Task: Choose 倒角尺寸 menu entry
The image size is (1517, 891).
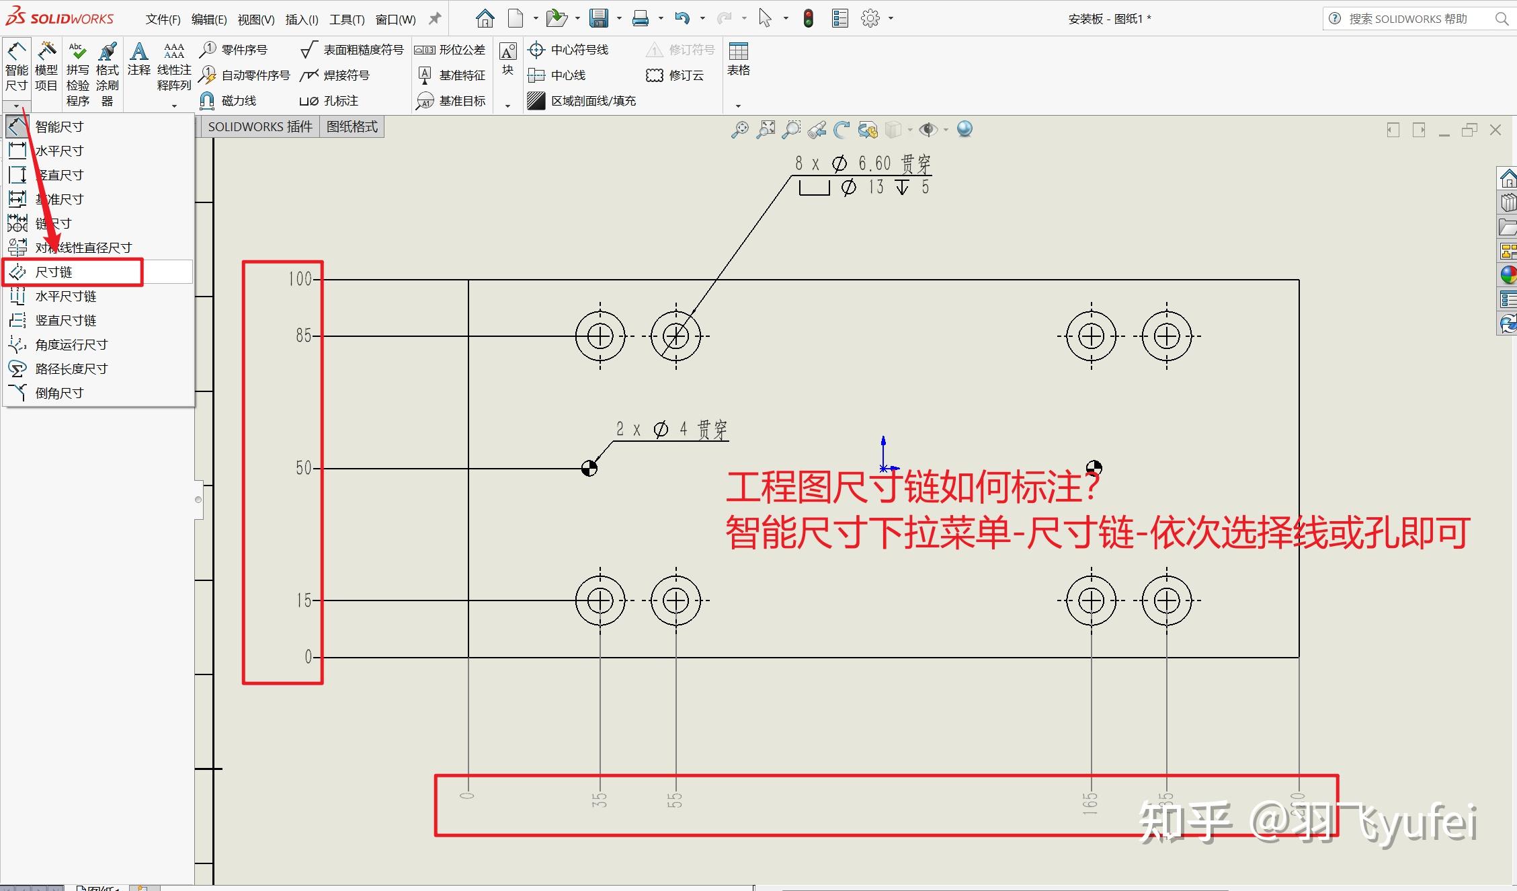Action: pyautogui.click(x=98, y=393)
